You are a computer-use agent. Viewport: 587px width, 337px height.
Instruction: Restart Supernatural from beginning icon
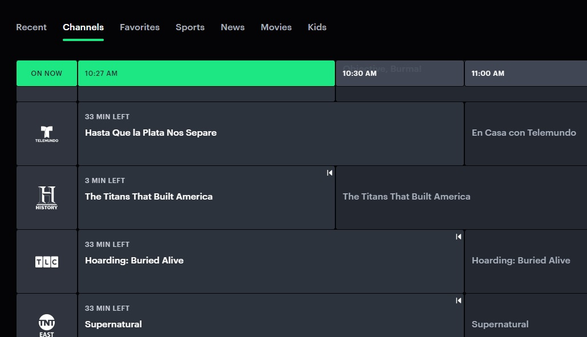(x=458, y=301)
